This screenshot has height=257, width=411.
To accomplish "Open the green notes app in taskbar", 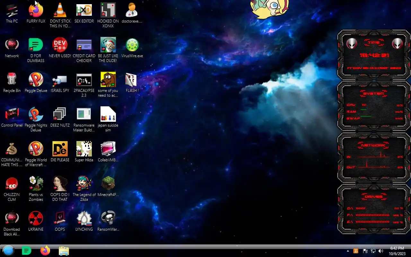I will point(26,251).
